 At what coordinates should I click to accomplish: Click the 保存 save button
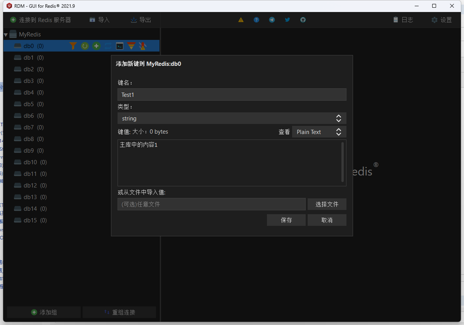[286, 220]
